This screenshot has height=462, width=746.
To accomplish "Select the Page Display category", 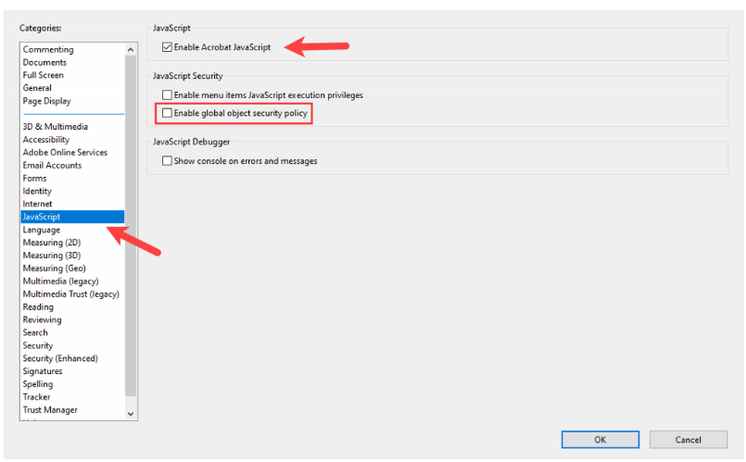I will pos(46,102).
